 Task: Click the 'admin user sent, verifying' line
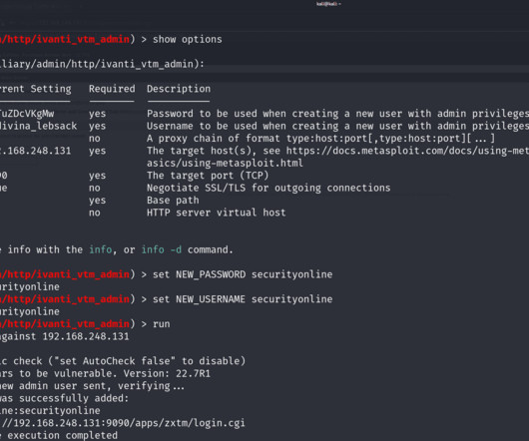(x=92, y=386)
